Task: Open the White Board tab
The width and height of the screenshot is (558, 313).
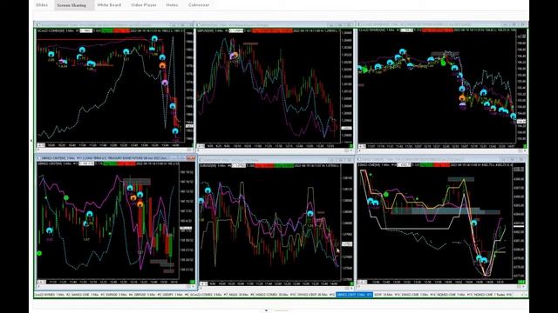Action: (x=109, y=5)
